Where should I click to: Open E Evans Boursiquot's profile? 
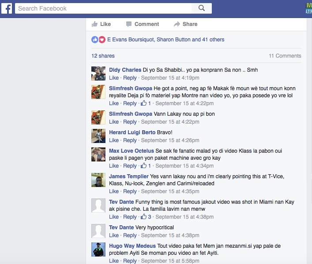(x=131, y=40)
